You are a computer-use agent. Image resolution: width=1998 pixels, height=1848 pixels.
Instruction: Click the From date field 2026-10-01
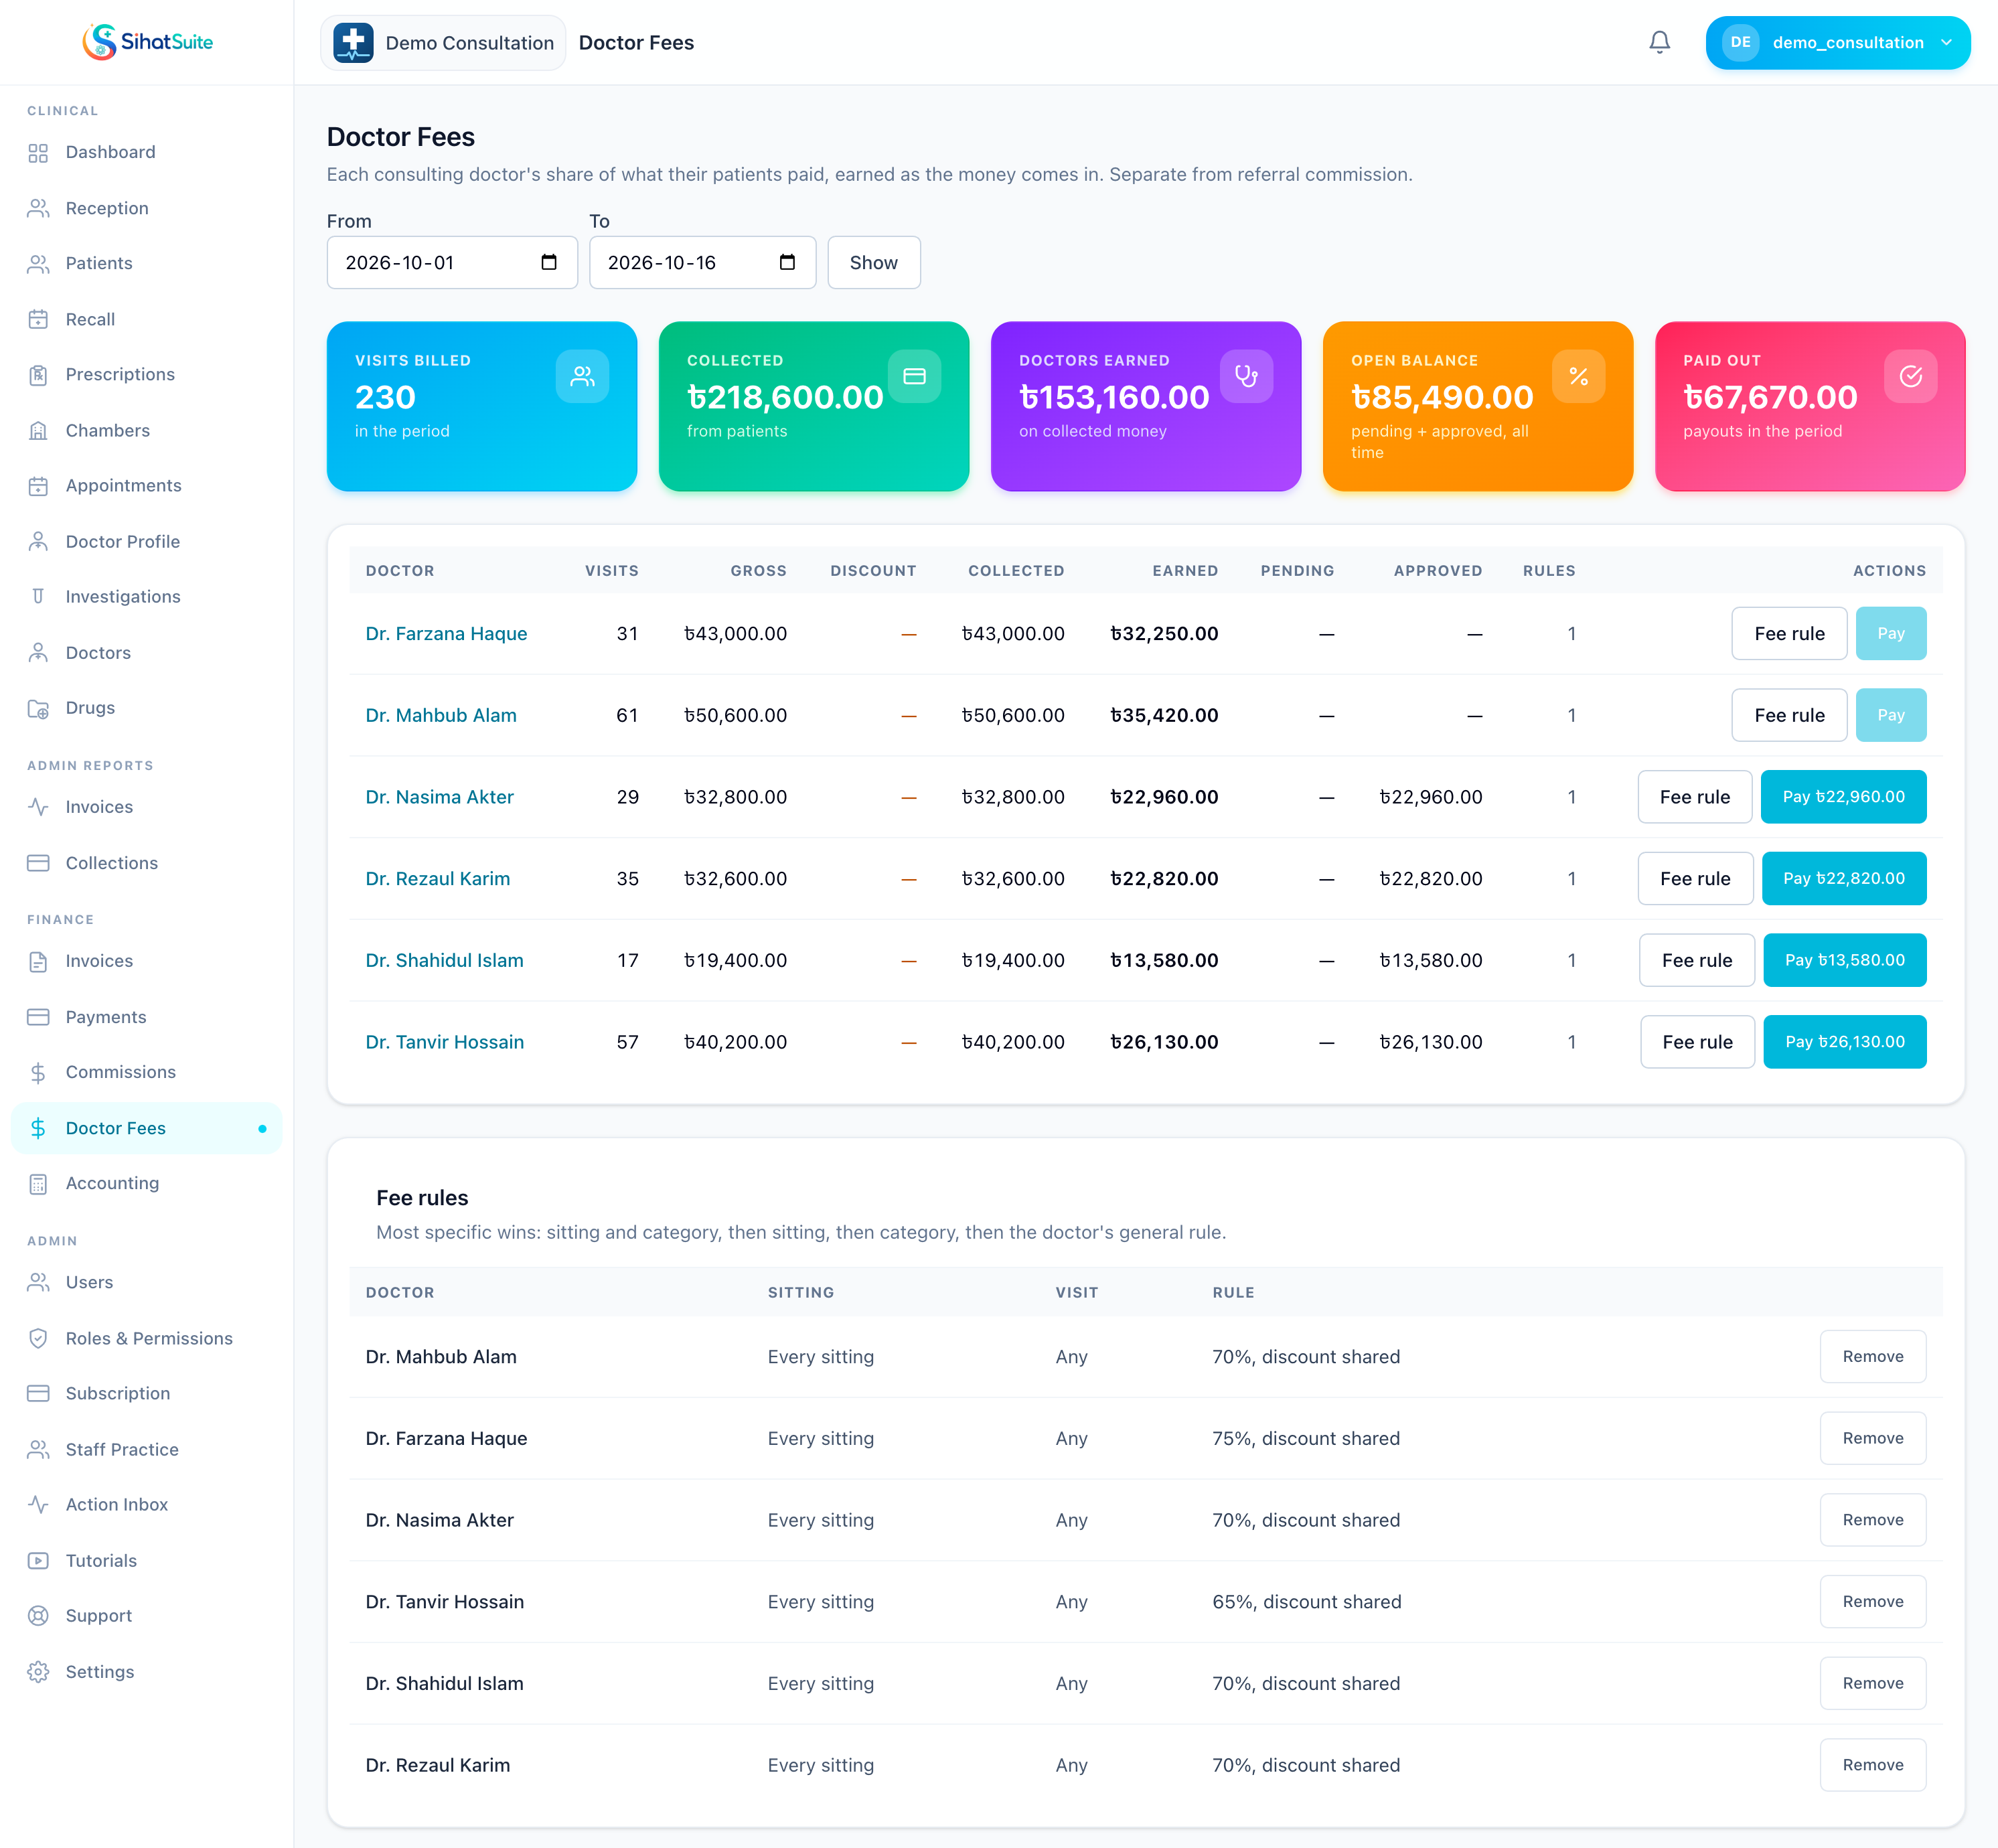452,262
